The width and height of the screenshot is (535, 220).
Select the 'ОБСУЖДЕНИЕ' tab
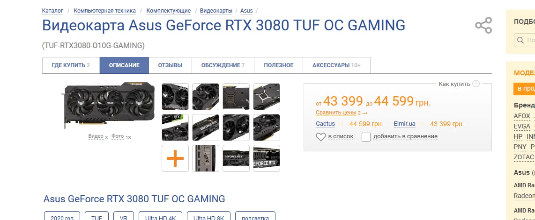coord(223,65)
